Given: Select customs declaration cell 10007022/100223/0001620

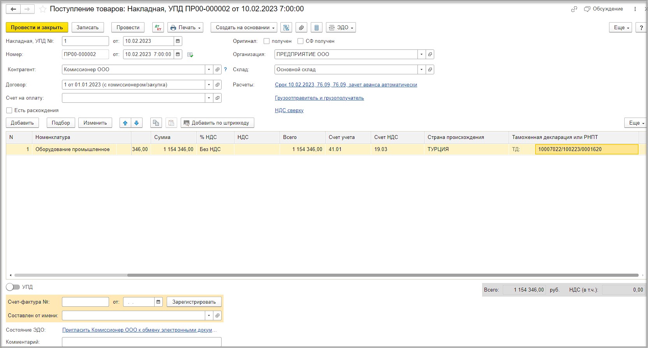Looking at the screenshot, I should pyautogui.click(x=586, y=149).
